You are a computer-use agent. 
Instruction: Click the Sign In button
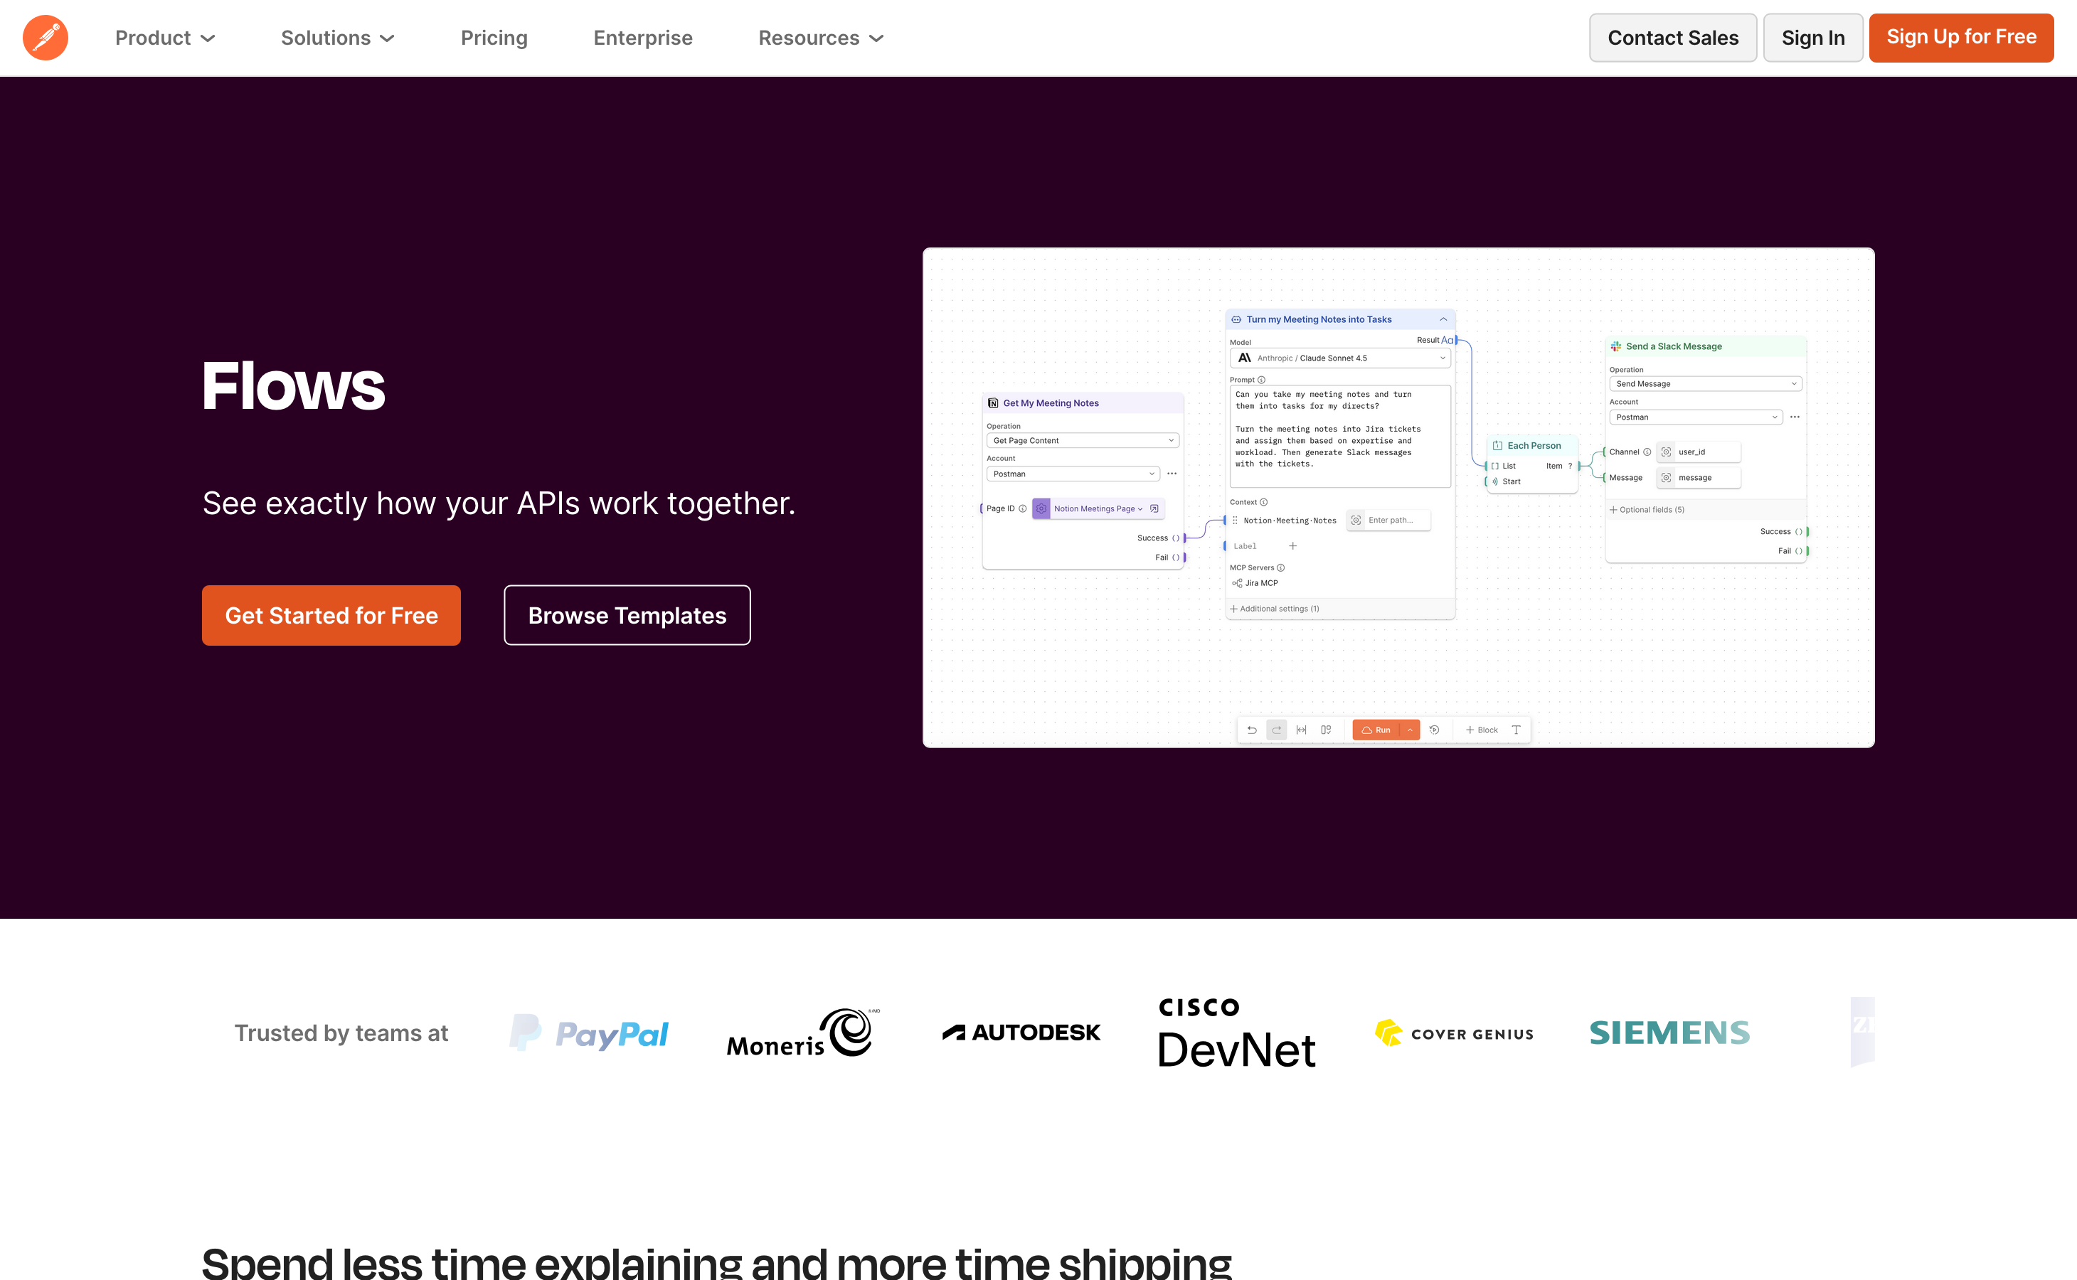pyautogui.click(x=1813, y=38)
